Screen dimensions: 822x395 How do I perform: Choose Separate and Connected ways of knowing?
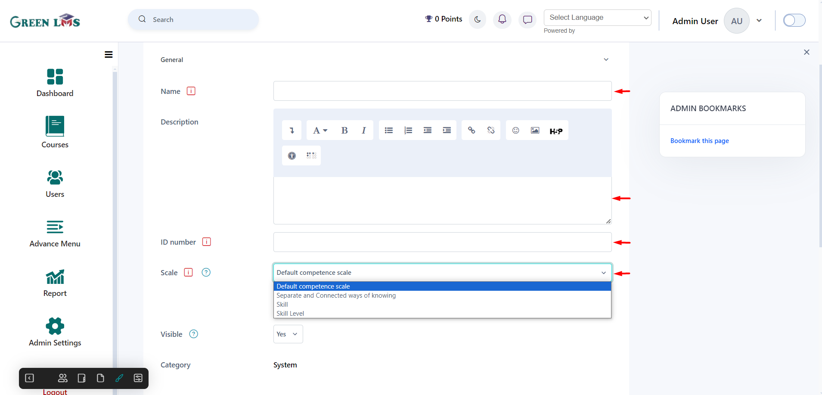[442, 295]
